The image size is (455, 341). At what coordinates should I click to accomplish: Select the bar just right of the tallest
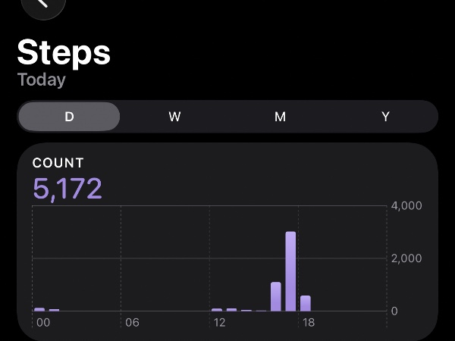click(306, 303)
